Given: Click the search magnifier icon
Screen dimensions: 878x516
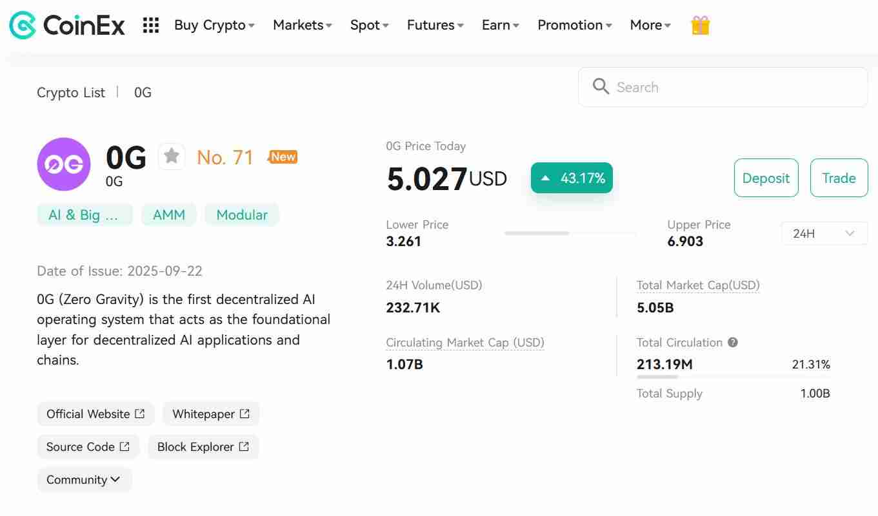Looking at the screenshot, I should coord(601,87).
